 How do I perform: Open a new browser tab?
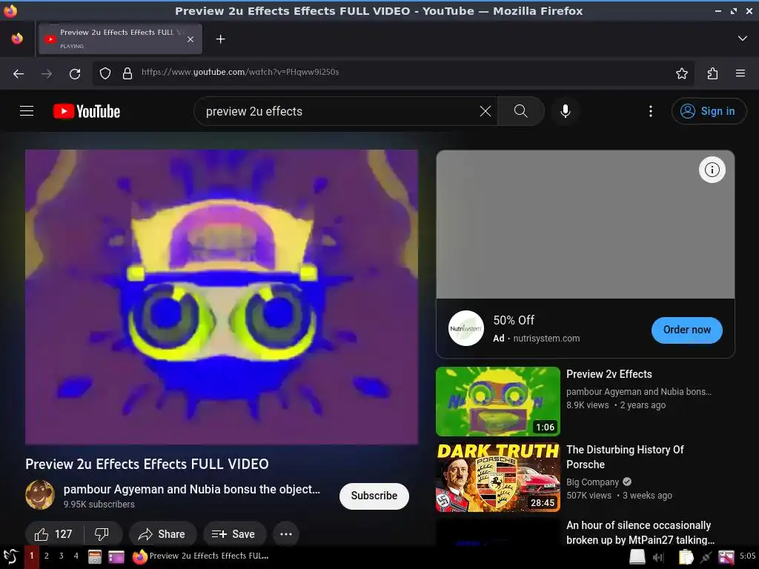point(220,39)
